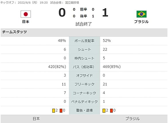Screen dimensions: 168x123
Task: Open the チームスタッツ section header
Action: [84, 32]
